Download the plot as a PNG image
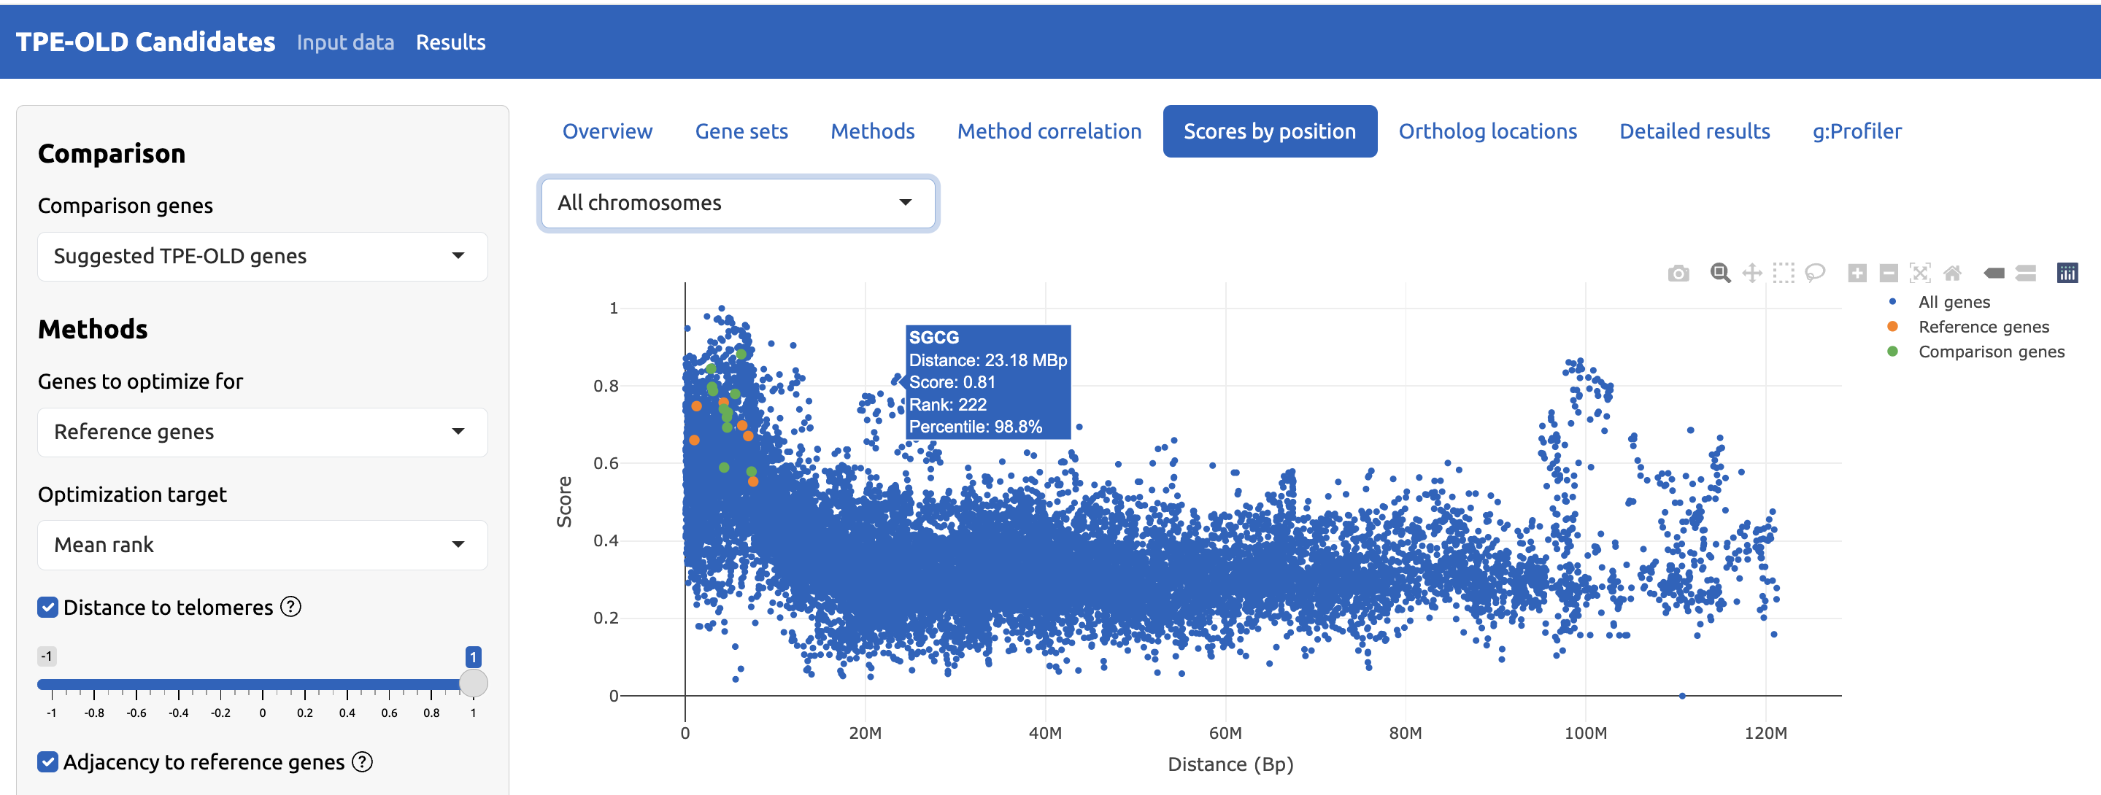The image size is (2101, 795). point(1678,274)
